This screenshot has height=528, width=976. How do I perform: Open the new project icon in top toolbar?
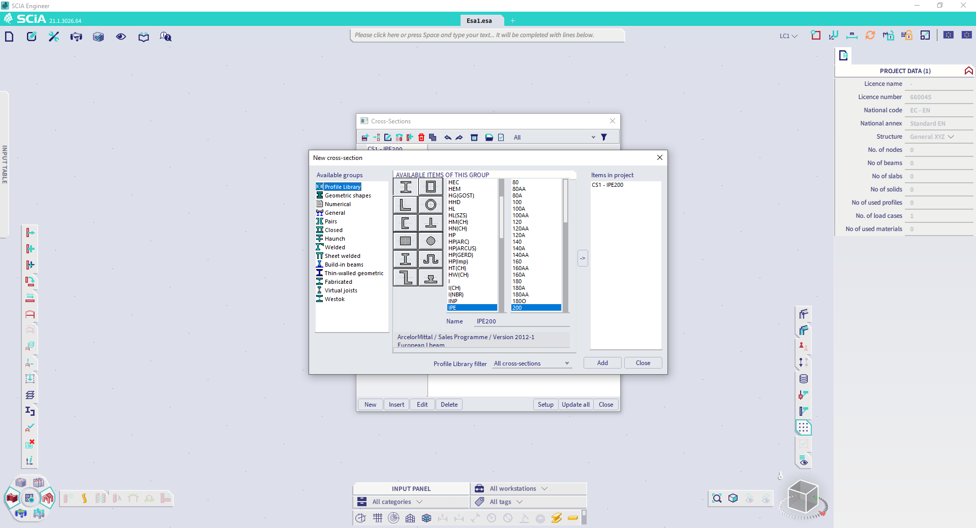coord(9,36)
